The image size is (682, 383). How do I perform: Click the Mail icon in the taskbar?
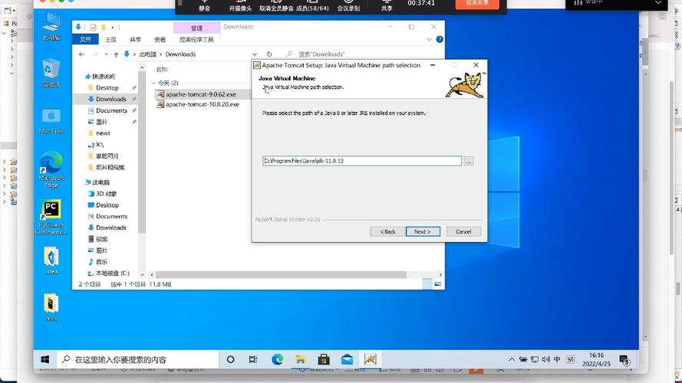(x=347, y=359)
